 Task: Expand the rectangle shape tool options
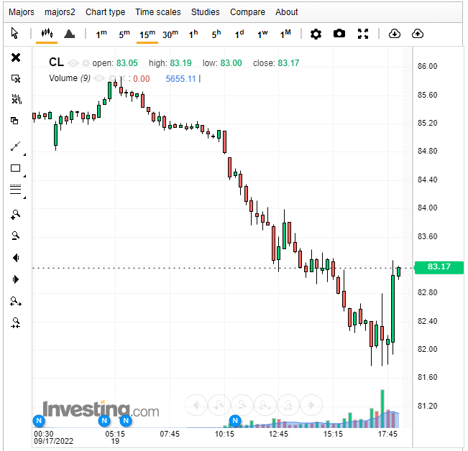pyautogui.click(x=25, y=176)
